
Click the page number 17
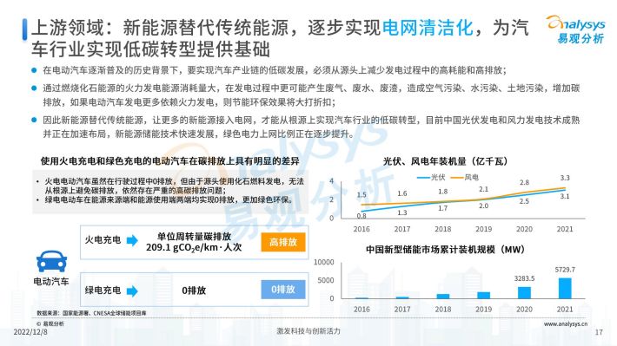coord(599,332)
